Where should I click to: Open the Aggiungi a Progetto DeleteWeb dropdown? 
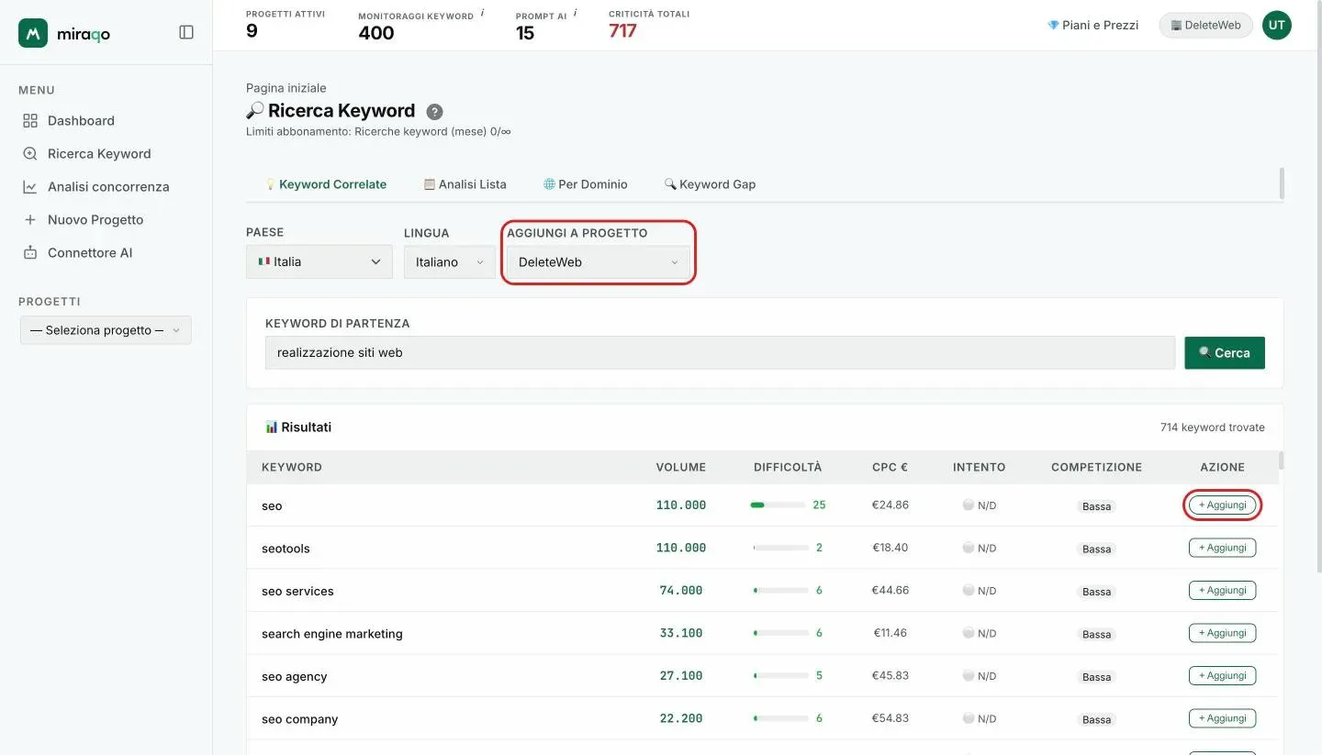pyautogui.click(x=598, y=261)
